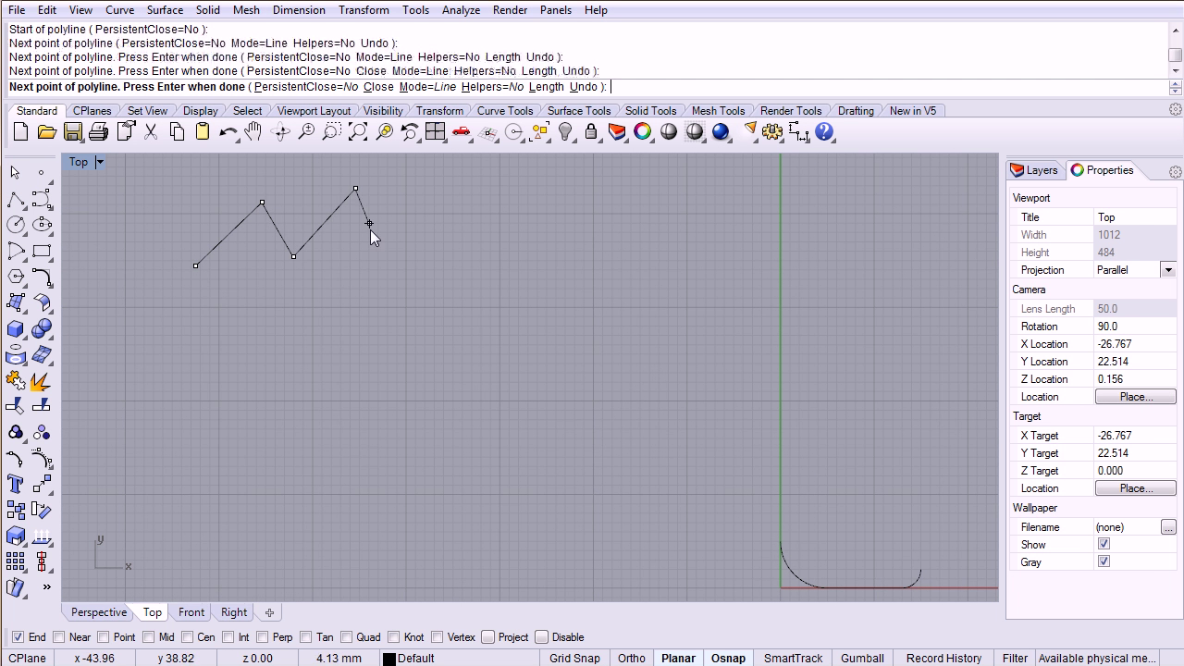Viewport: 1184px width, 666px height.
Task: Click the Boolean union spheres icon
Action: coord(42,328)
